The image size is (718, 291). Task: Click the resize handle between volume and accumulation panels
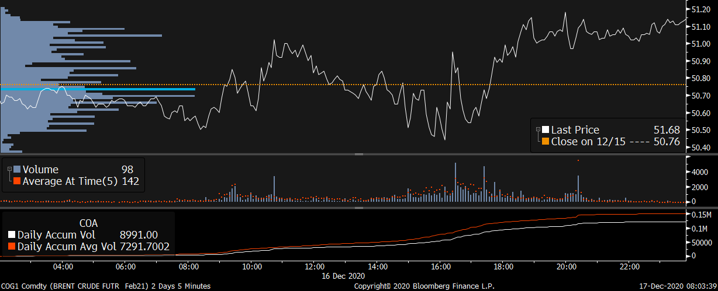[x=359, y=207]
